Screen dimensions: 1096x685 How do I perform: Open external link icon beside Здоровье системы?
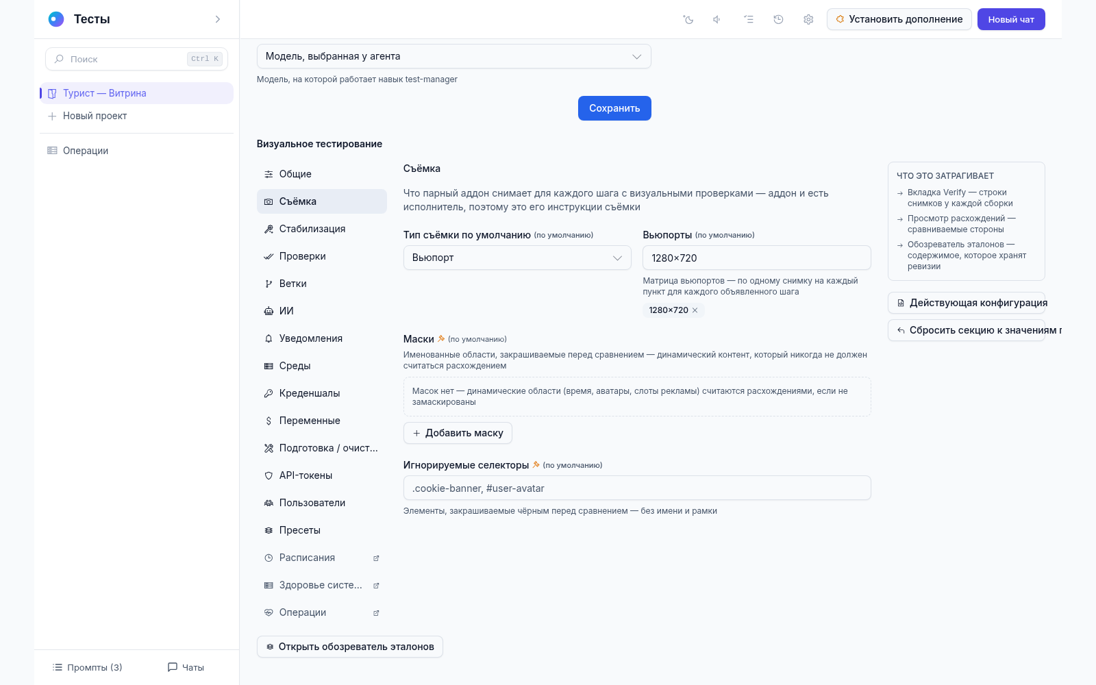click(376, 586)
